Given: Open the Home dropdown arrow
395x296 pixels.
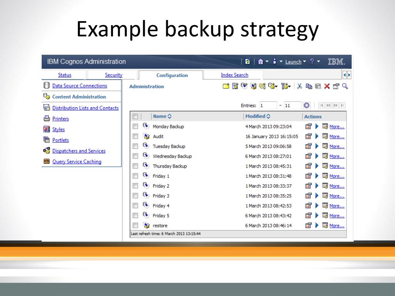Looking at the screenshot, I should [267, 61].
